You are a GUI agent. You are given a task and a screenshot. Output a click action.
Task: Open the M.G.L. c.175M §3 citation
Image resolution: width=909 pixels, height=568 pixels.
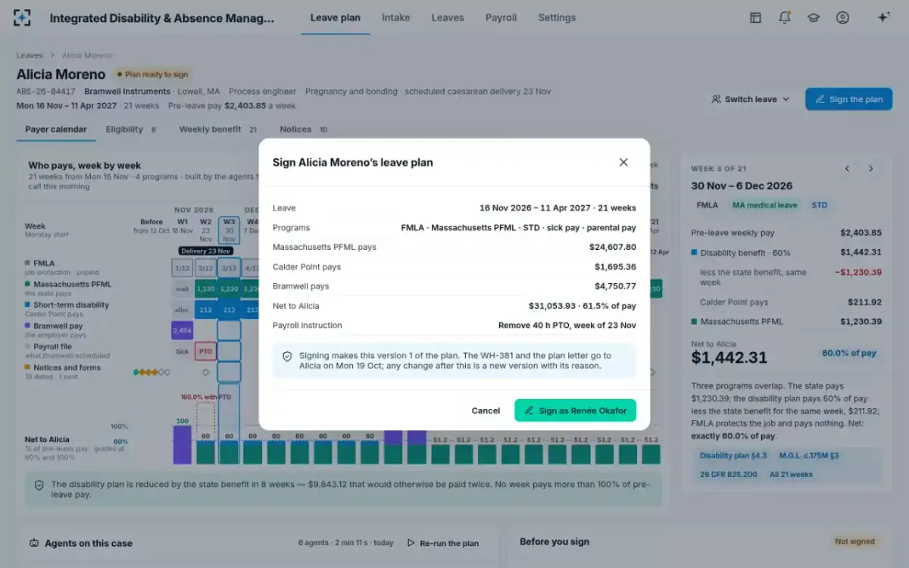pyautogui.click(x=810, y=456)
